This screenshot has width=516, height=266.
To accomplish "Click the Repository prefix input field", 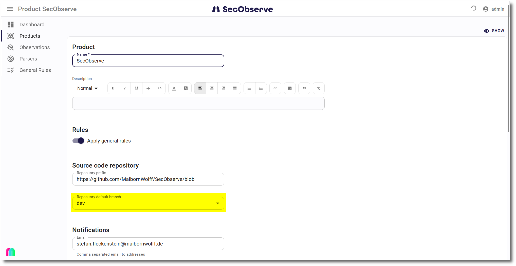I will (148, 179).
